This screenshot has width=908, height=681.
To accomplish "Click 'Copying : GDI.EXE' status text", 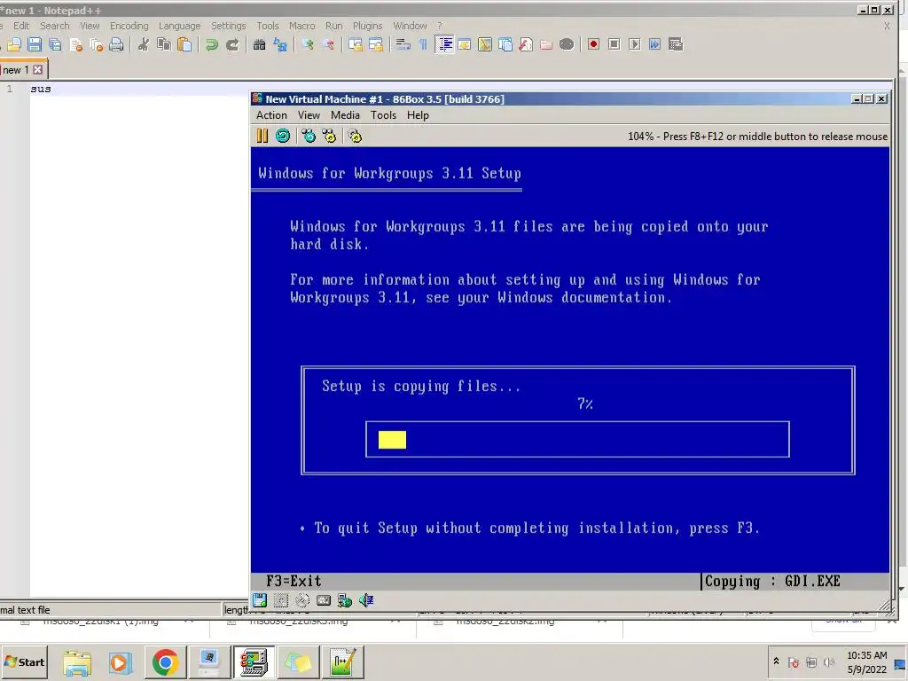I will [772, 582].
